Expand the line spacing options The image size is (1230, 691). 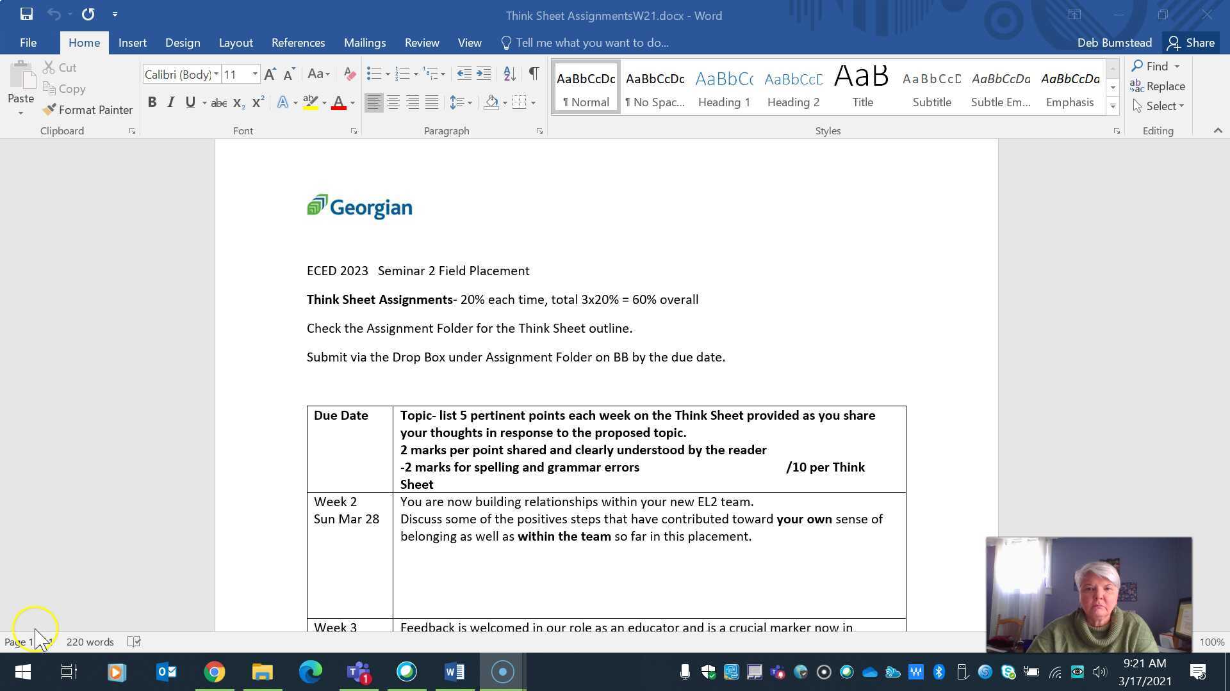(x=471, y=102)
